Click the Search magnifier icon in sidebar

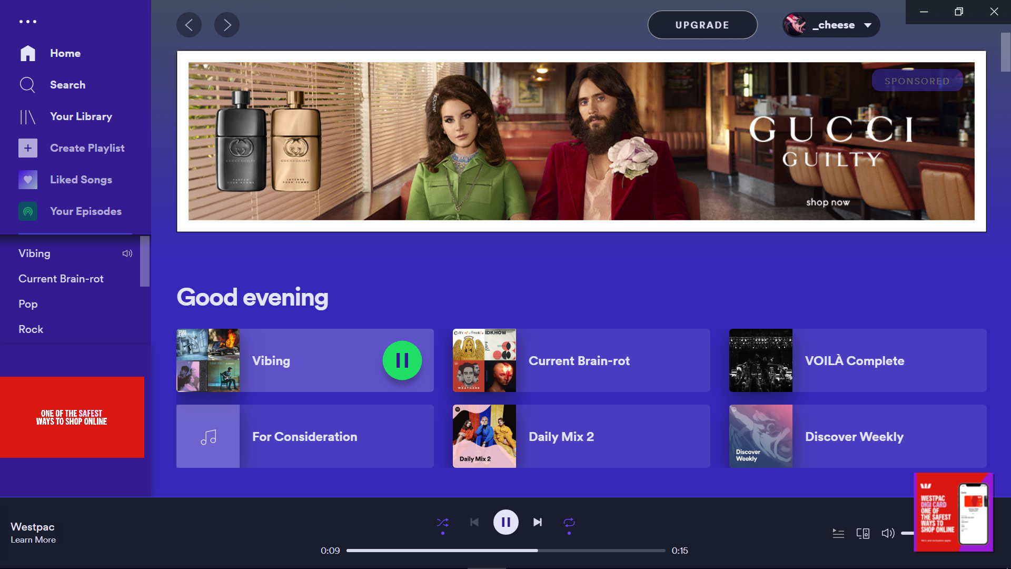(x=27, y=85)
